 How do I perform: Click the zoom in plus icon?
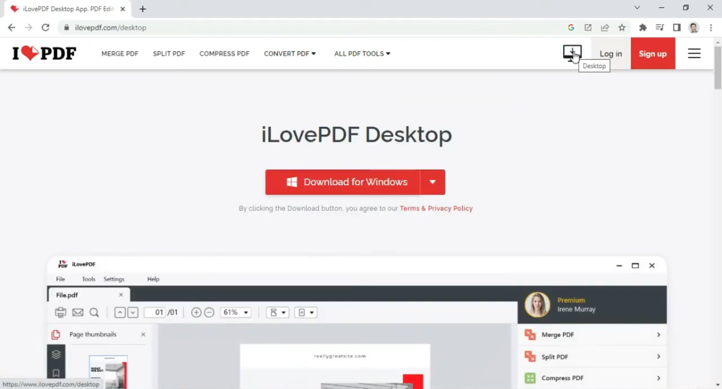pos(196,312)
